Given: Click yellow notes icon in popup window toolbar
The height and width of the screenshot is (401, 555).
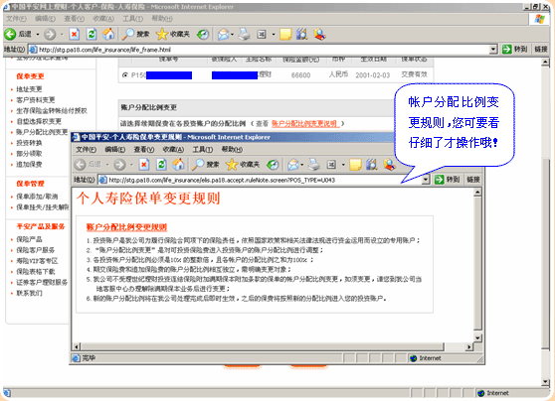Looking at the screenshot, I should click(355, 165).
